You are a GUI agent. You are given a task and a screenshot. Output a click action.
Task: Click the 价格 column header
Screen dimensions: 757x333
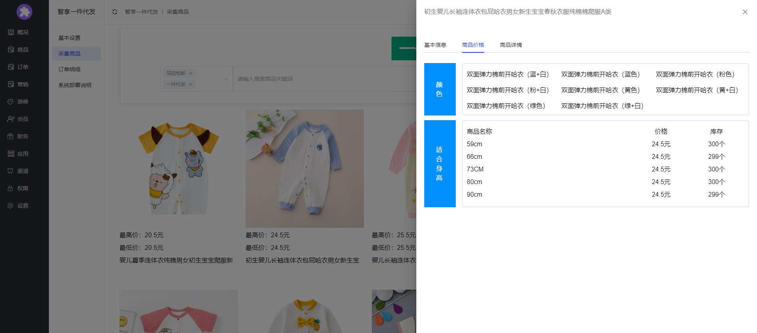(x=661, y=132)
